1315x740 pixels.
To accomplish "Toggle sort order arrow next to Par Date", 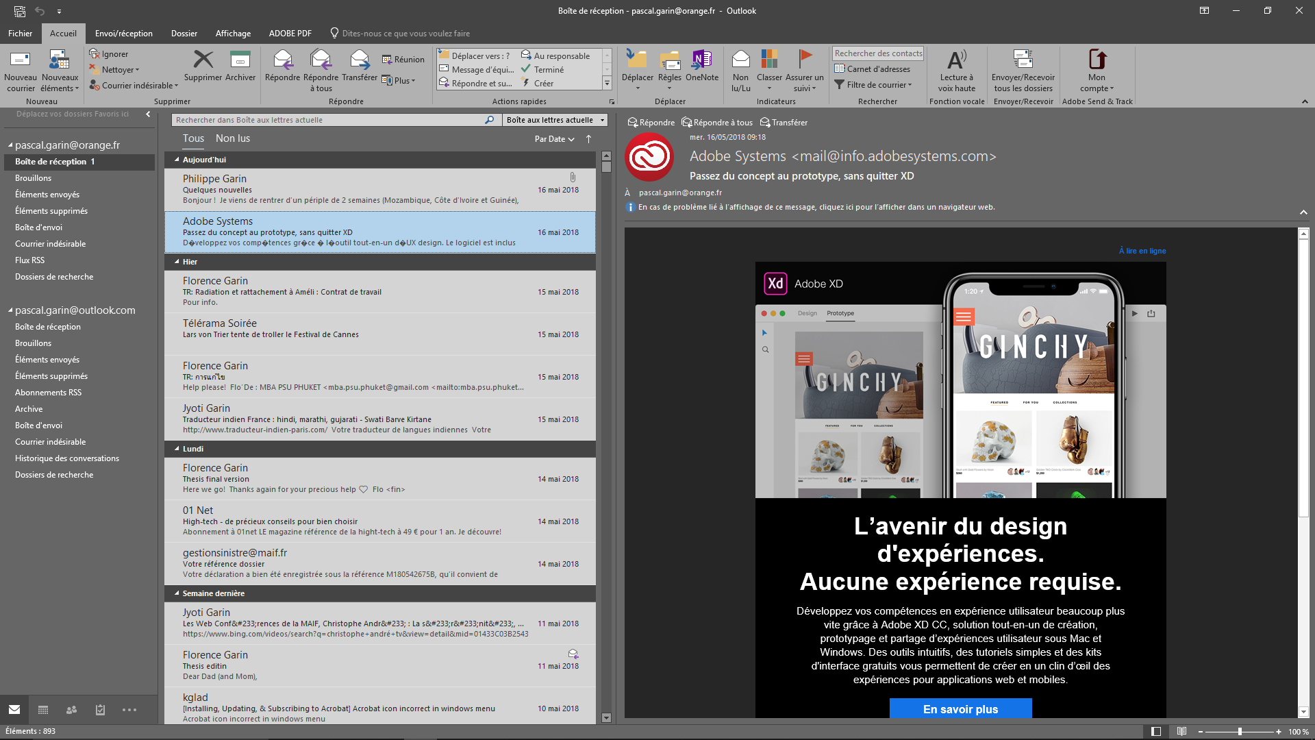I will coord(588,139).
